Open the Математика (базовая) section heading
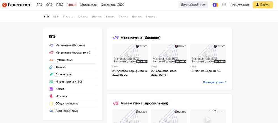The height and width of the screenshot is (123, 278). (140, 38)
